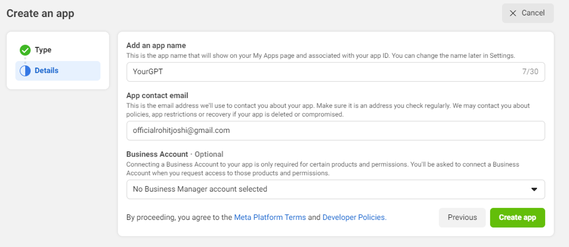Screen dimensions: 569x247
Task: Click the 'Optional' text beside Business Account
Action: tap(209, 154)
